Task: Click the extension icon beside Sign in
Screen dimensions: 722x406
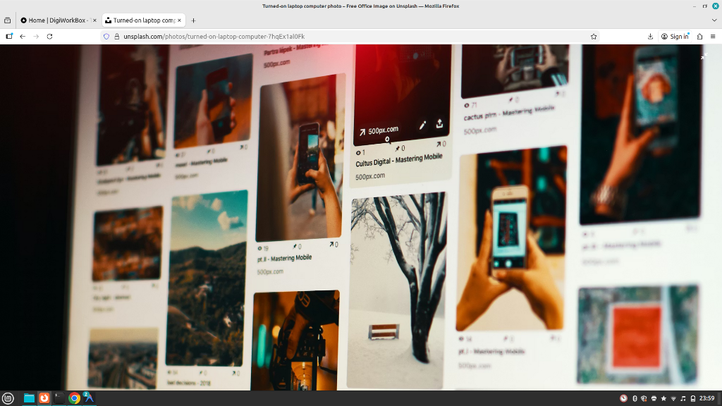Action: [699, 36]
